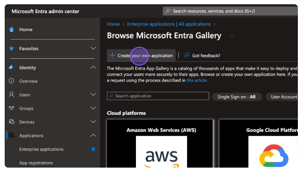Open the Got feedback? button
This screenshot has height=171, width=300.
tap(202, 55)
